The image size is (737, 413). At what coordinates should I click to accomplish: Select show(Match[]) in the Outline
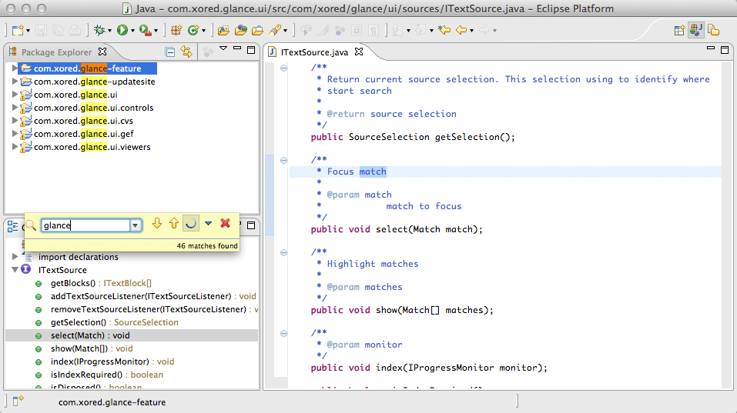pos(92,348)
